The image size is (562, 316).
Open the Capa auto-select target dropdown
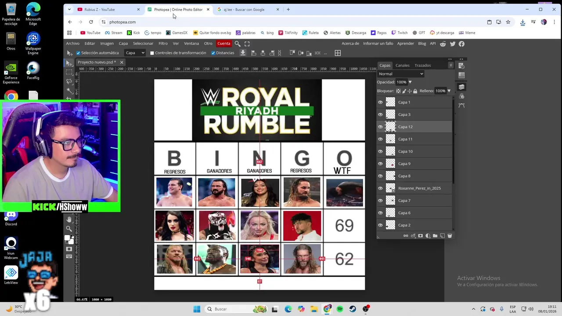coord(135,53)
